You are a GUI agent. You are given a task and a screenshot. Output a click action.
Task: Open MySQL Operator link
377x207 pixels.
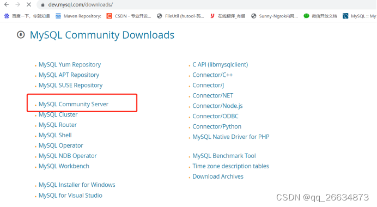click(61, 145)
